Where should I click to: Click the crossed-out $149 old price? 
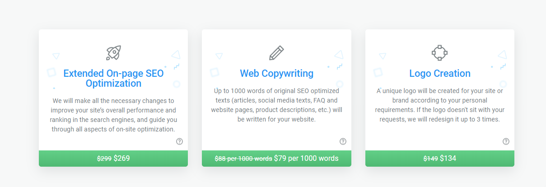pyautogui.click(x=430, y=159)
